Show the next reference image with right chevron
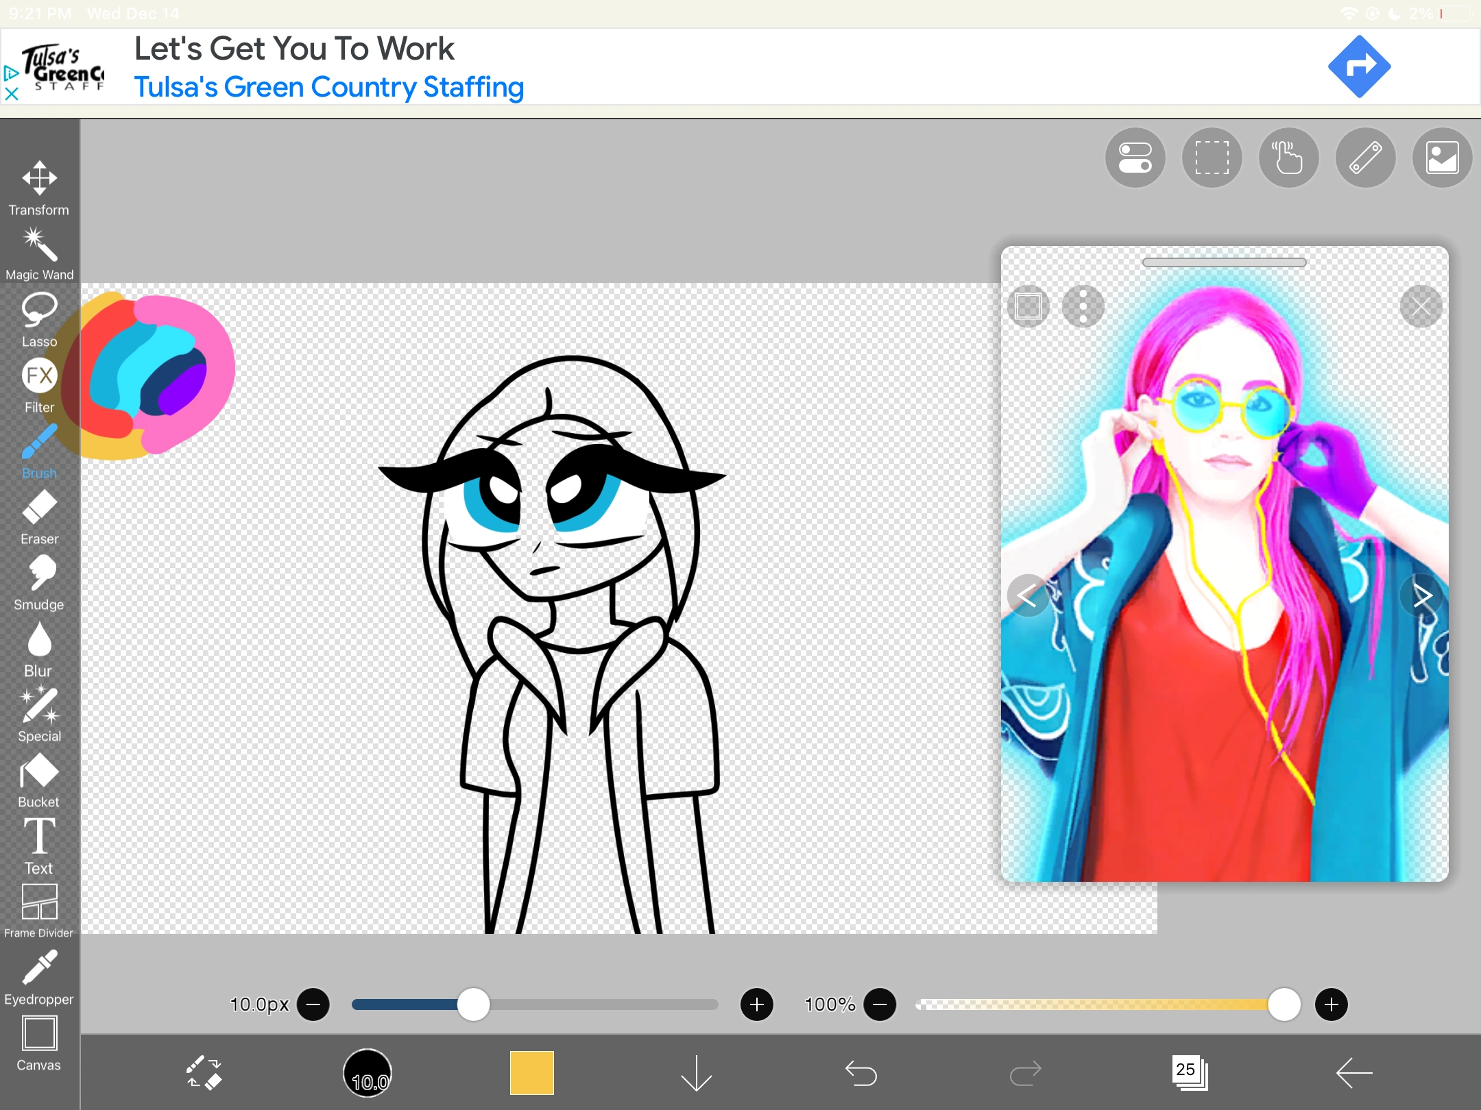1481x1110 pixels. pyautogui.click(x=1423, y=595)
